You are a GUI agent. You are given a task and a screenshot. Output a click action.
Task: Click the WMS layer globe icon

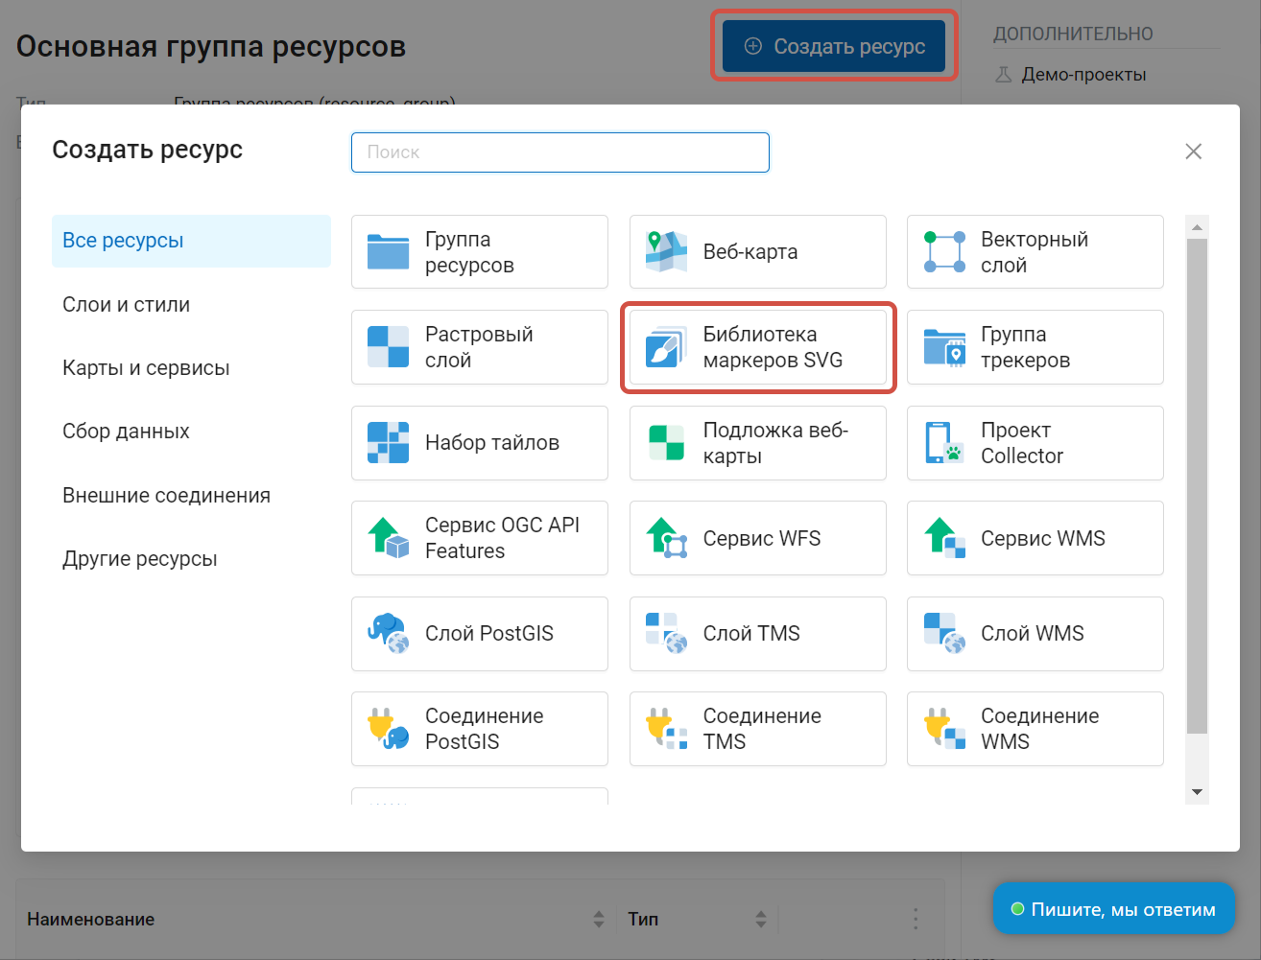[x=944, y=634]
